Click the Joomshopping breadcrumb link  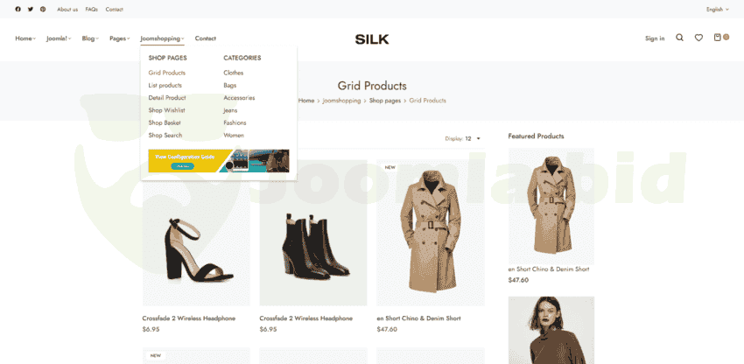341,101
